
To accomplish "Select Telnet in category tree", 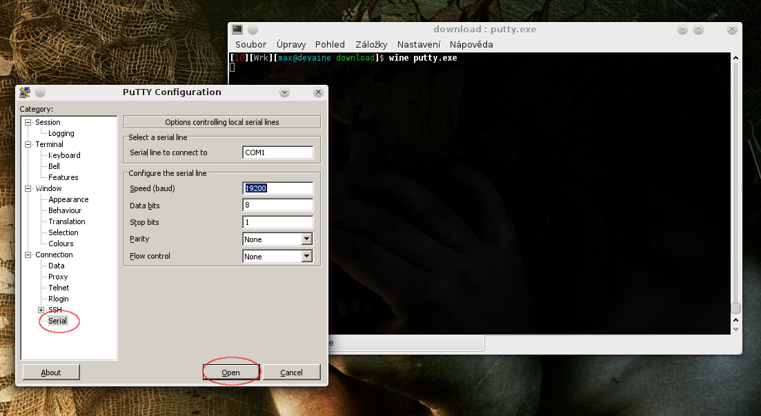I will 59,288.
